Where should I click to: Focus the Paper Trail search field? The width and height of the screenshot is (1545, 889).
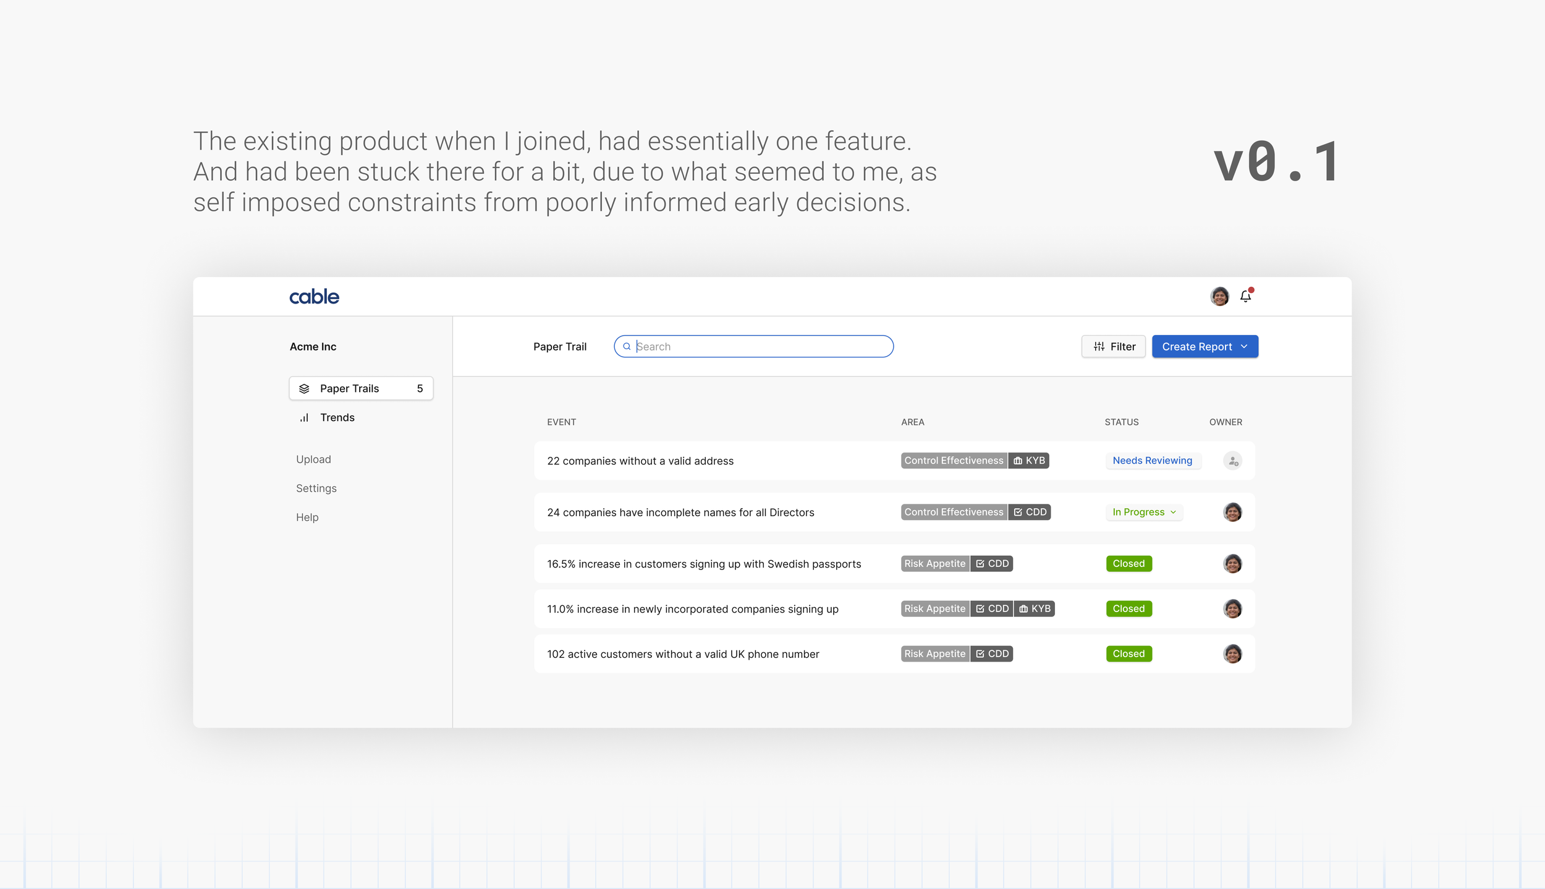pos(760,347)
